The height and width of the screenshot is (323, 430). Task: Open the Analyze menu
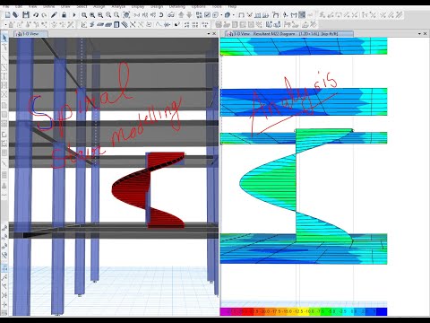point(118,6)
